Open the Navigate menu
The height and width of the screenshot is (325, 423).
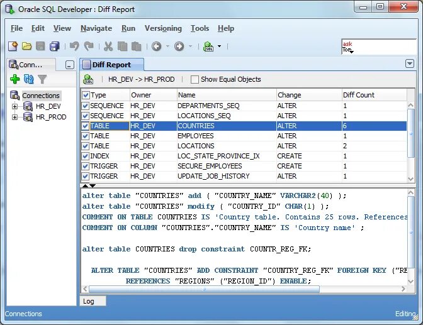96,28
